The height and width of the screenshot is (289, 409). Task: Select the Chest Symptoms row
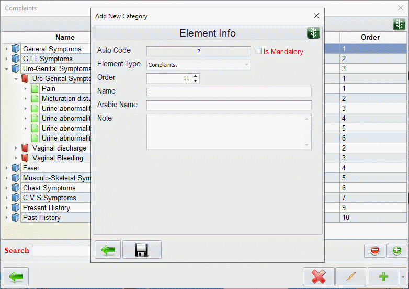click(49, 188)
